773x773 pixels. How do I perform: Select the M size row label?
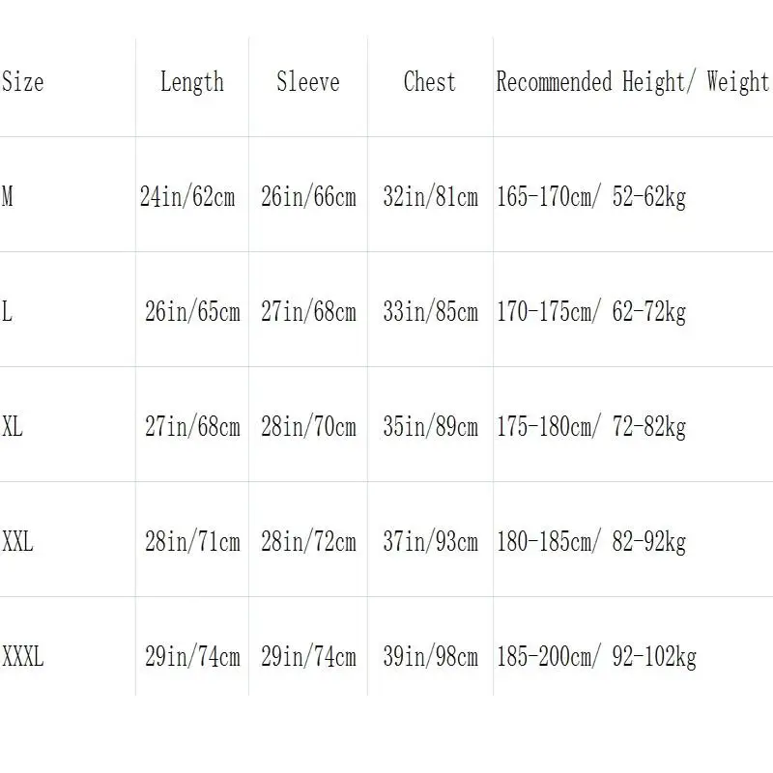(8, 196)
